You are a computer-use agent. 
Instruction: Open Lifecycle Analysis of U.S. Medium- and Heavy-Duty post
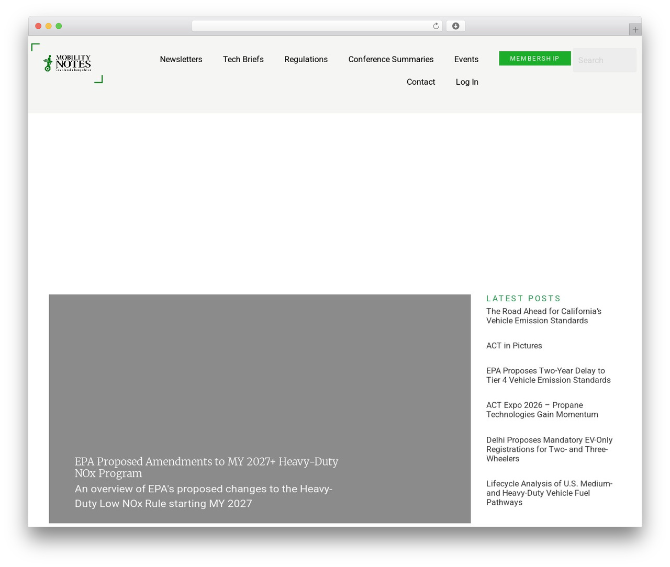549,493
